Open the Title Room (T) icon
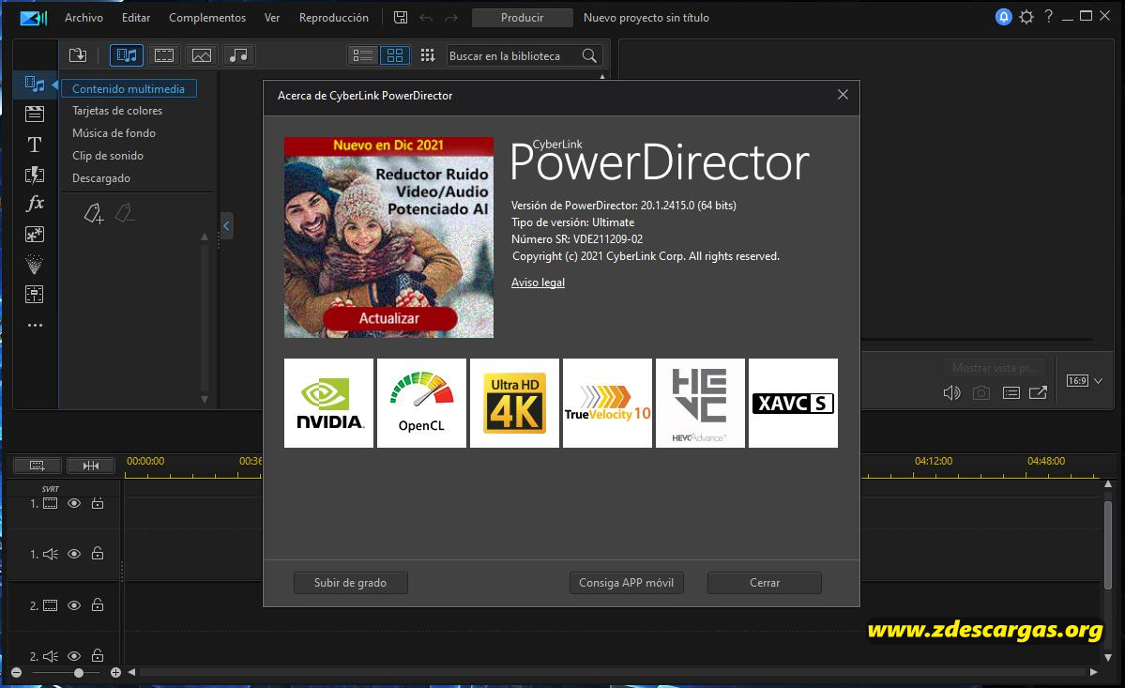The width and height of the screenshot is (1125, 688). coord(35,145)
